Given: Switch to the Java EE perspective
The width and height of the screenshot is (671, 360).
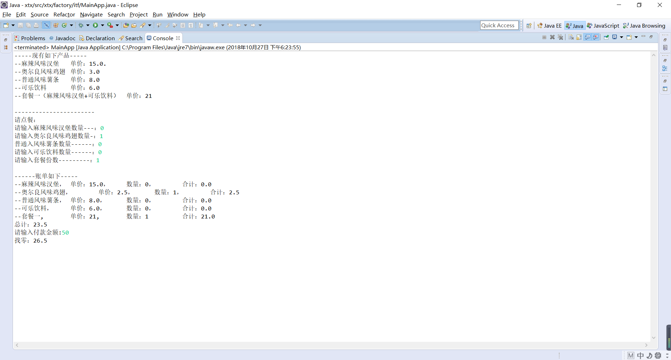Looking at the screenshot, I should click(549, 26).
